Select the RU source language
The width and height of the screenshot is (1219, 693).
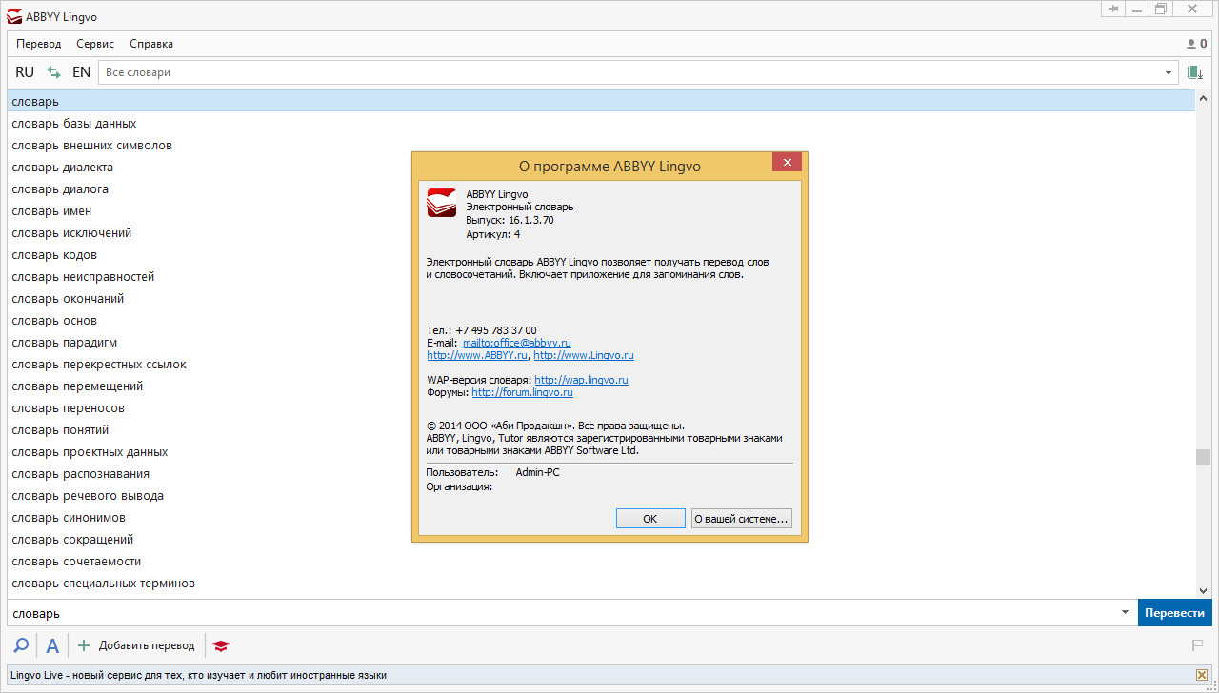25,72
